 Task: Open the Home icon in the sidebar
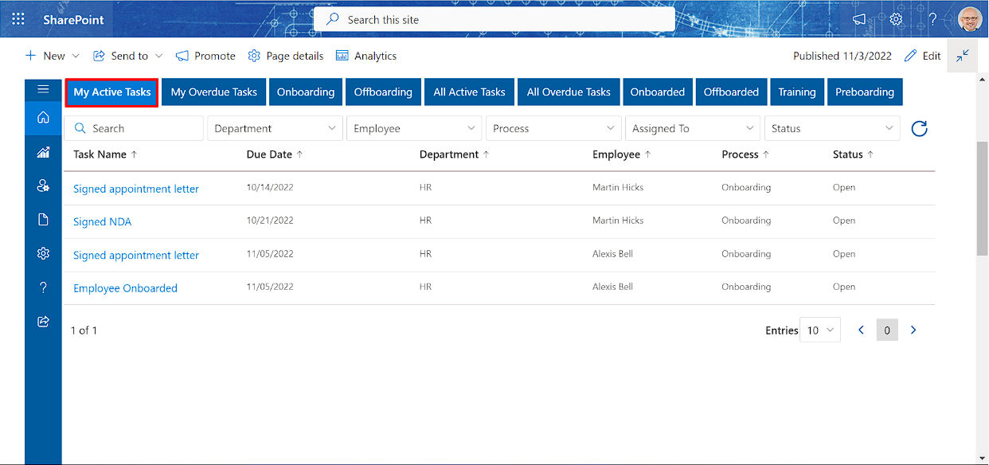42,118
